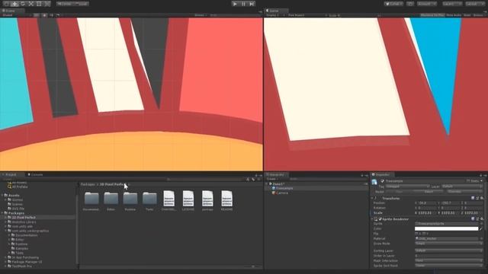Click the Pause button
This screenshot has height=274, width=488.
pyautogui.click(x=243, y=4)
